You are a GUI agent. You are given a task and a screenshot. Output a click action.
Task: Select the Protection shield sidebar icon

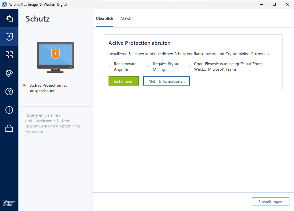tap(9, 36)
